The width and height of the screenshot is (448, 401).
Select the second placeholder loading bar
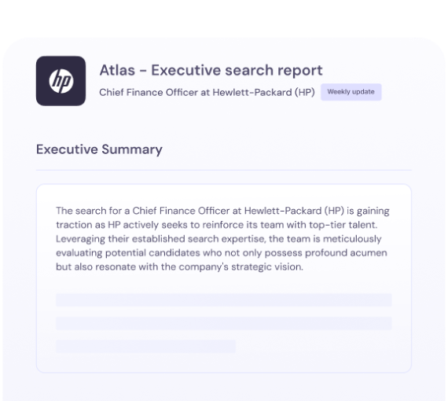pos(224,323)
